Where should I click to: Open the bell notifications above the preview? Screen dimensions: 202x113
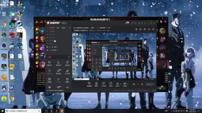tap(149, 29)
